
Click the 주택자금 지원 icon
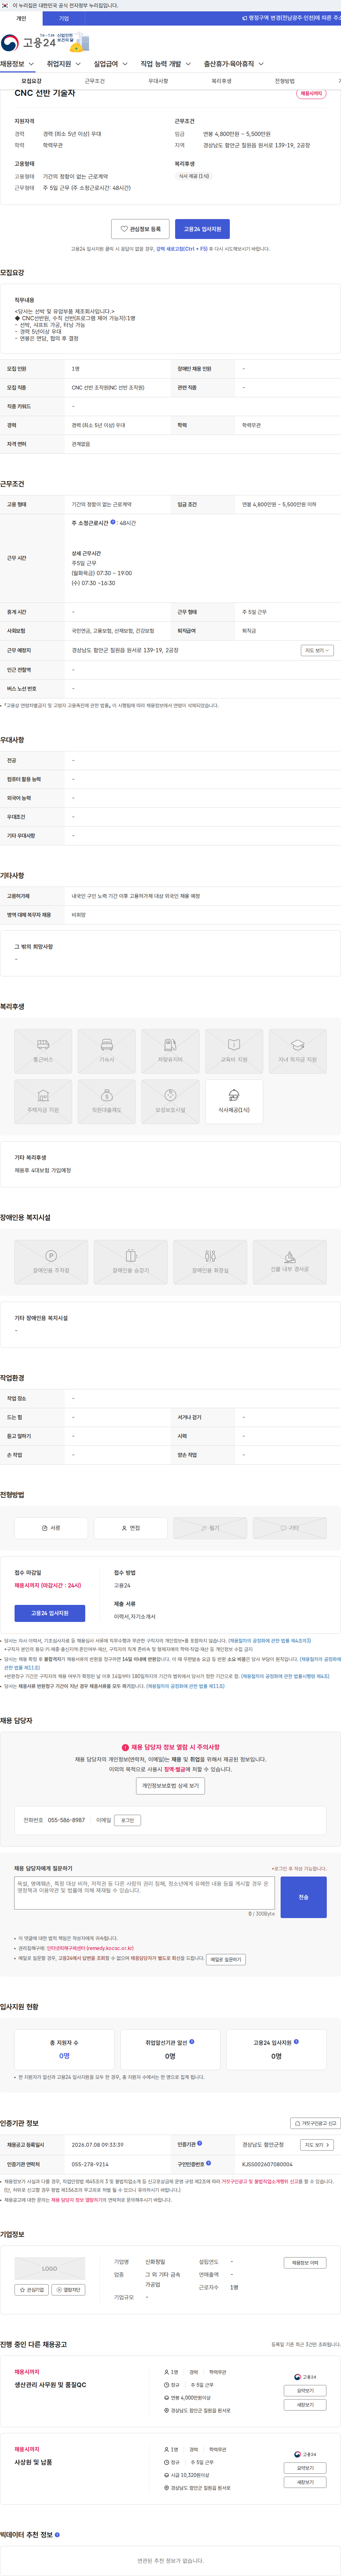pos(43,1101)
